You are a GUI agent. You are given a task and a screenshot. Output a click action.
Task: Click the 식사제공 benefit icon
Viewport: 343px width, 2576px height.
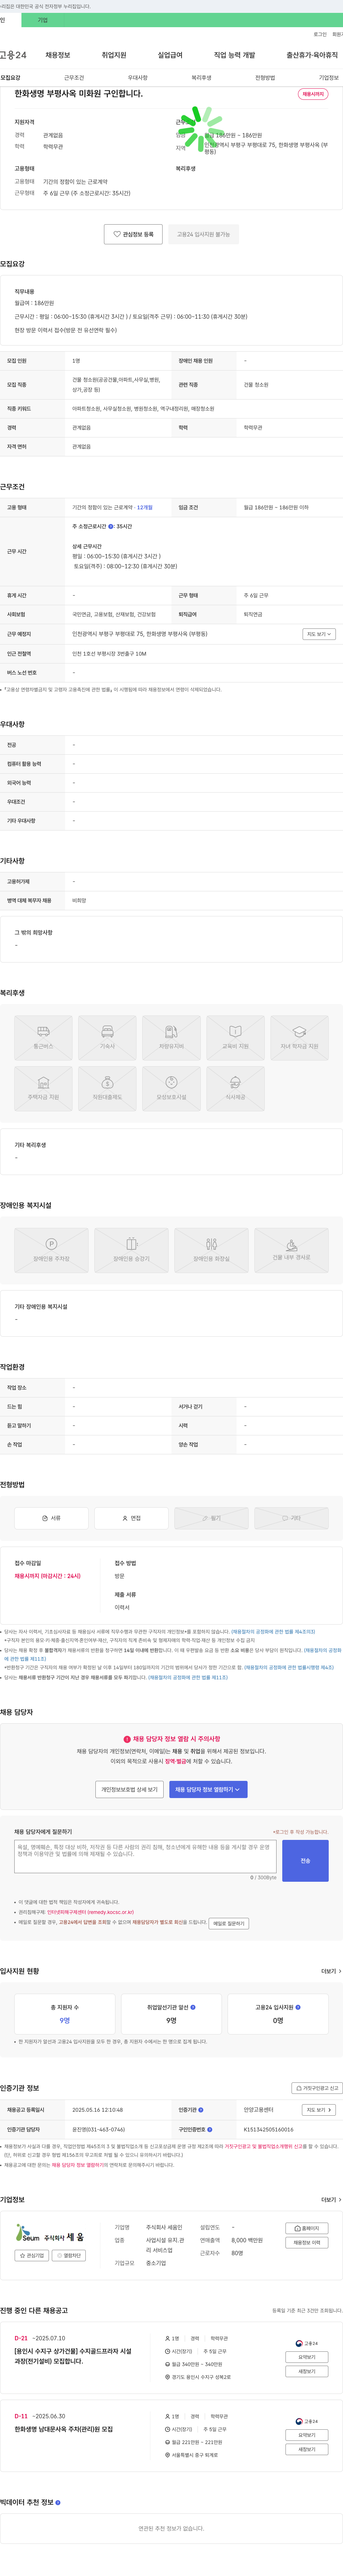235,1089
